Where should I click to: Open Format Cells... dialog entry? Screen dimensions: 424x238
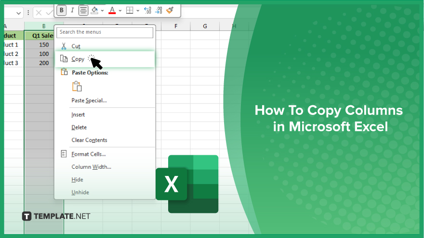pos(105,154)
